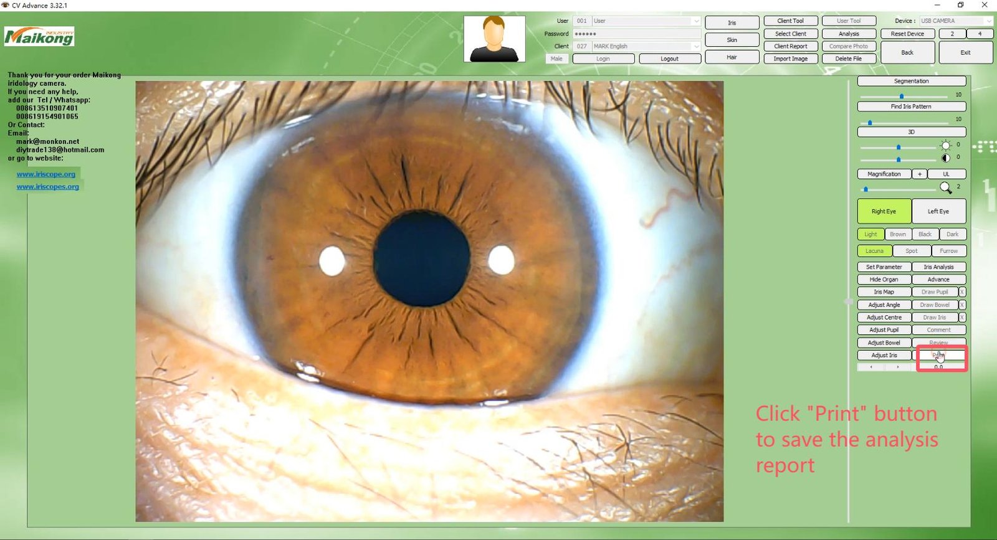Click the Magnification button
Screen dimensions: 997x540
[884, 174]
